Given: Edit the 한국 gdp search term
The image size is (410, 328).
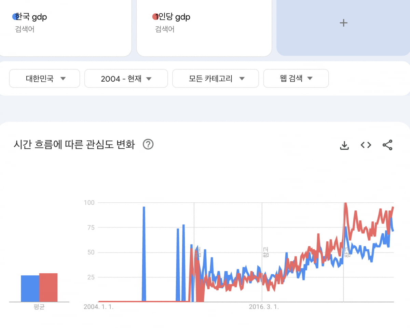Looking at the screenshot, I should (x=31, y=17).
